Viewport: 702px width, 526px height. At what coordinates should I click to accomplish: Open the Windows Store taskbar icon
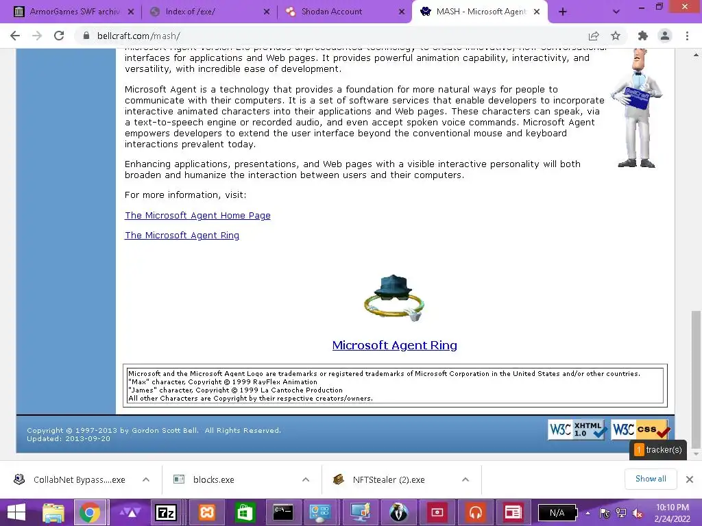245,512
